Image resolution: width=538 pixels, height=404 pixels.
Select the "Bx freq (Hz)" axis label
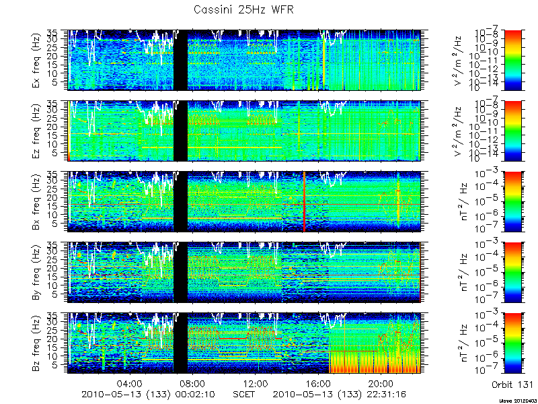pos(36,202)
